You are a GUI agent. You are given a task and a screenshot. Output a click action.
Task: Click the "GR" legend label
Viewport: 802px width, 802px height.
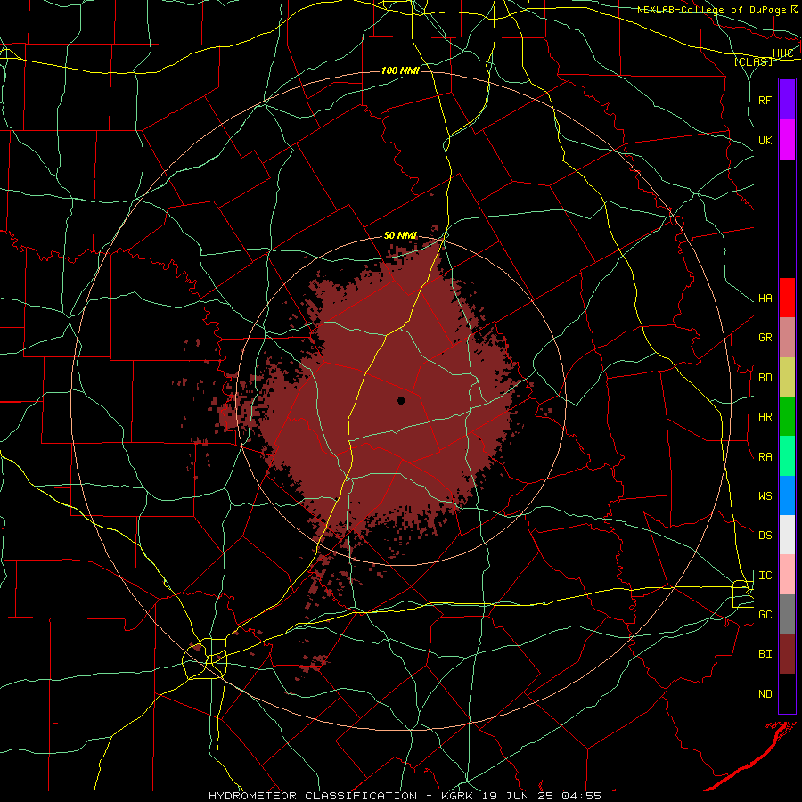click(x=765, y=338)
